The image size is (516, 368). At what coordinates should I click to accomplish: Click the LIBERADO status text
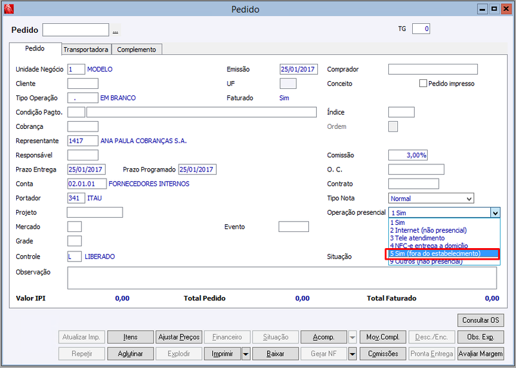tap(100, 257)
